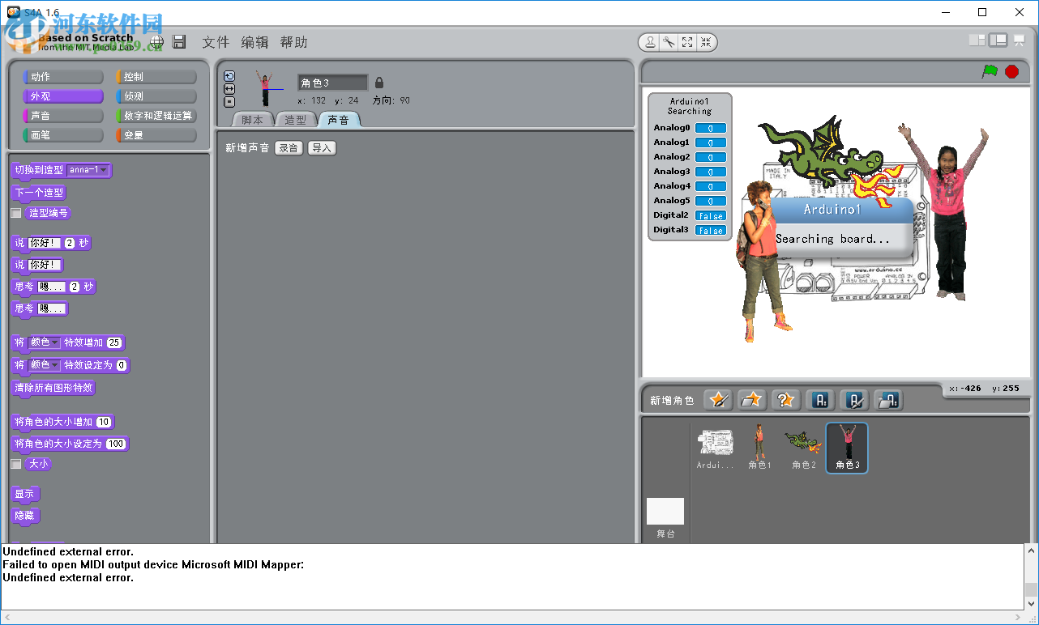Select the 控制 block category
The width and height of the screenshot is (1039, 625).
click(156, 77)
